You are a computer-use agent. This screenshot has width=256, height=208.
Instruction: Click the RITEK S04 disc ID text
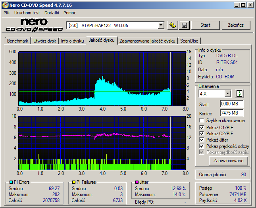coord(227,62)
